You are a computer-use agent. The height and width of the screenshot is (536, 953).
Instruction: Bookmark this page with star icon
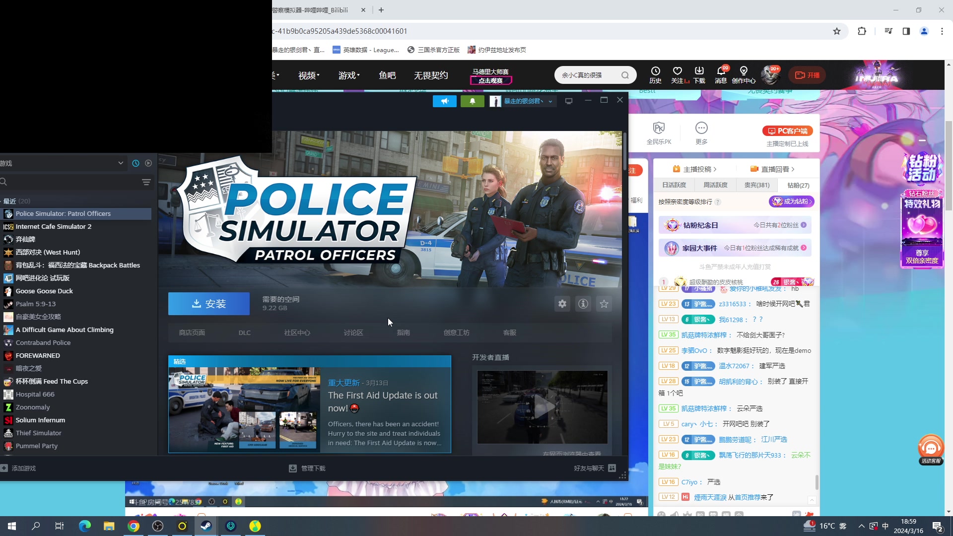(x=837, y=31)
